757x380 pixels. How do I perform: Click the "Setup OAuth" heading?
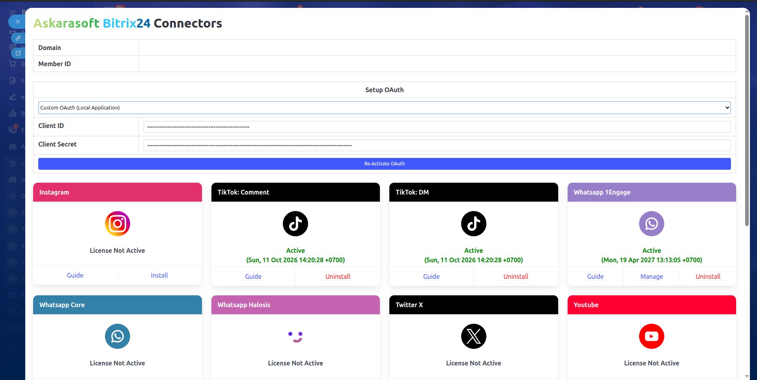click(x=385, y=90)
